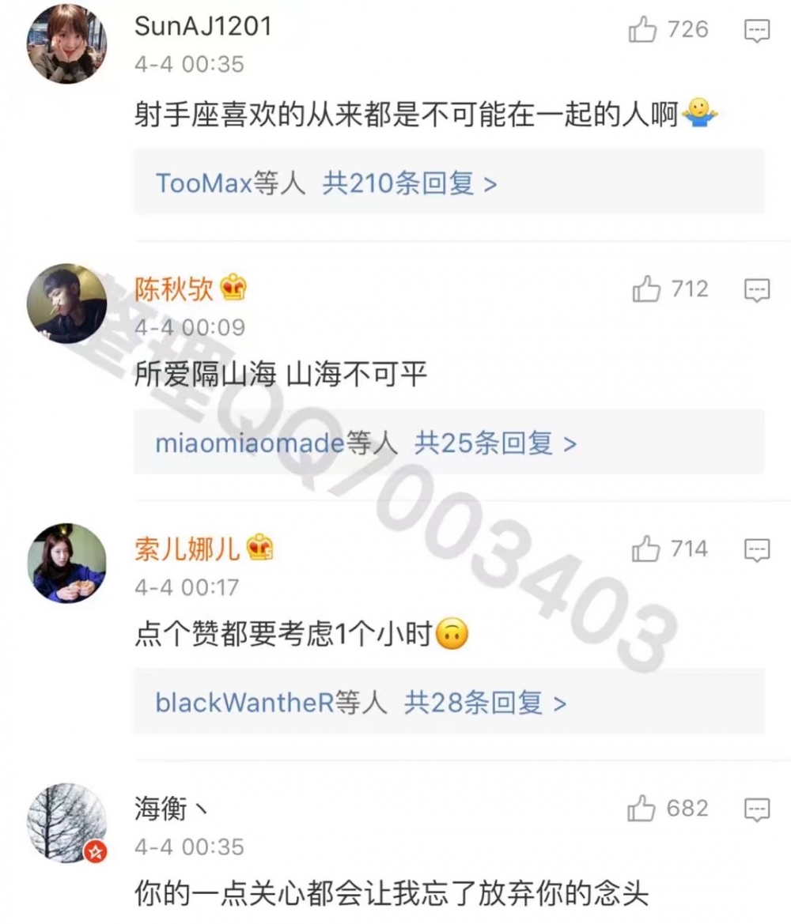This screenshot has height=924, width=791.
Task: Like 索儿娜儿's comment with 714 likes
Action: (x=645, y=549)
